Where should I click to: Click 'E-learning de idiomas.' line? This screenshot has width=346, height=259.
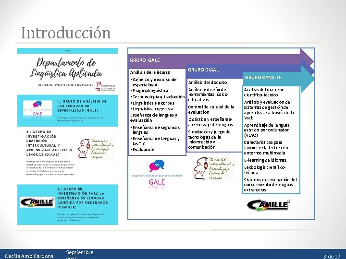266,160
